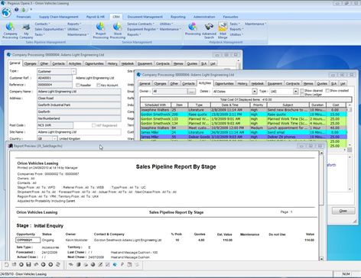
Task: Expand Equipment Register ribbon menu
Action: coord(142,29)
